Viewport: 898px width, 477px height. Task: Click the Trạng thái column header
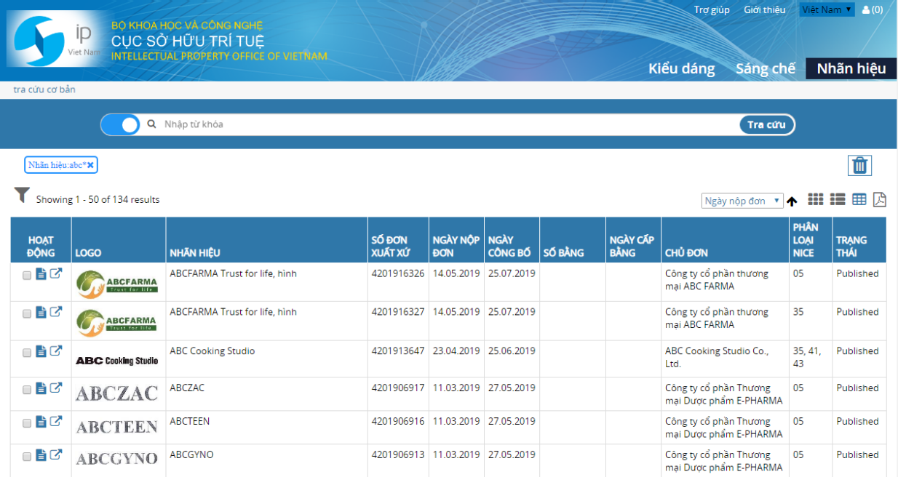click(851, 246)
